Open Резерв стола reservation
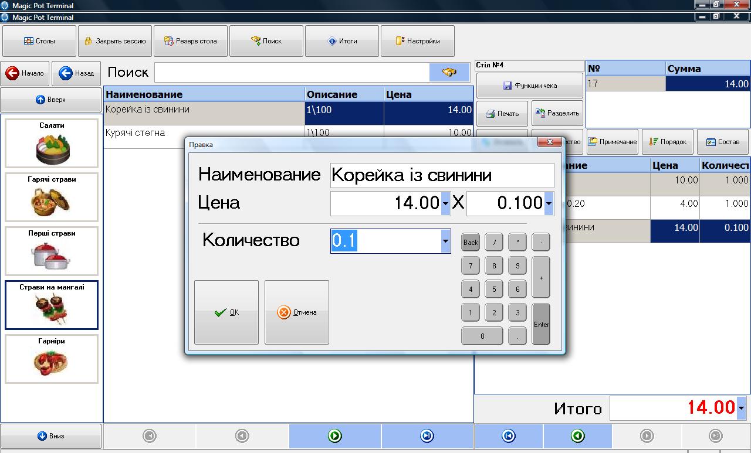Viewport: 751px width, 453px height. (191, 41)
